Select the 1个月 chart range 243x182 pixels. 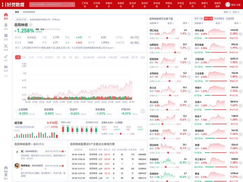pyautogui.click(x=31, y=57)
